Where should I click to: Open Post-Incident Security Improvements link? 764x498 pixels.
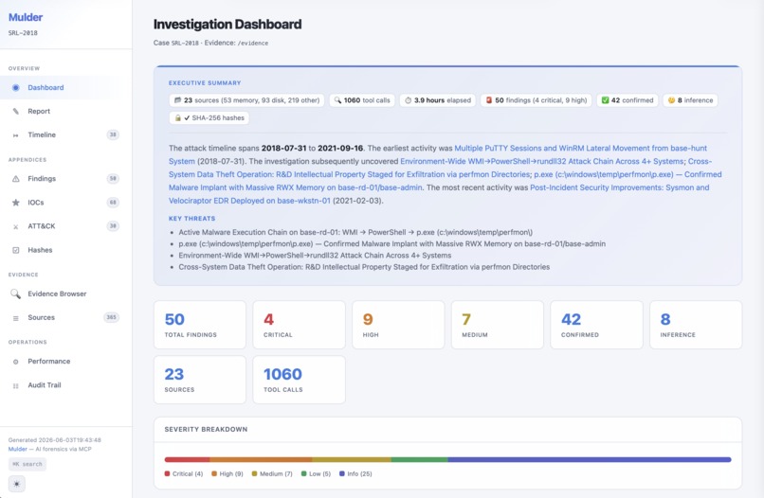[619, 187]
